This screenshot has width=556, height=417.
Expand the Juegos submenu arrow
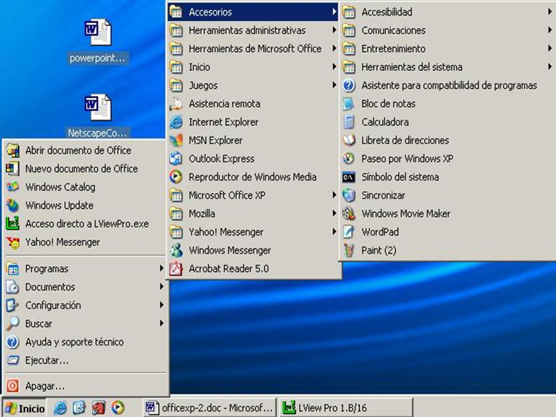(x=334, y=85)
